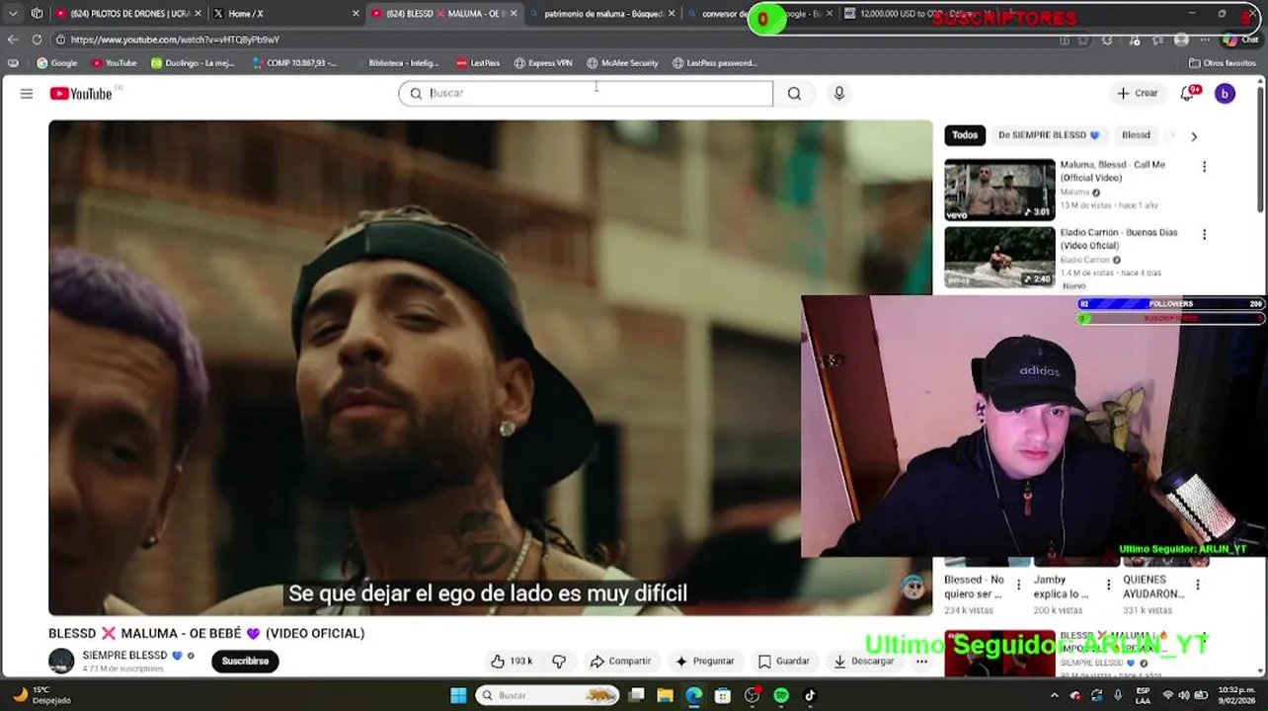This screenshot has width=1268, height=711.
Task: Open Eladio Carrion - Buenos Dias title
Action: coord(1118,239)
